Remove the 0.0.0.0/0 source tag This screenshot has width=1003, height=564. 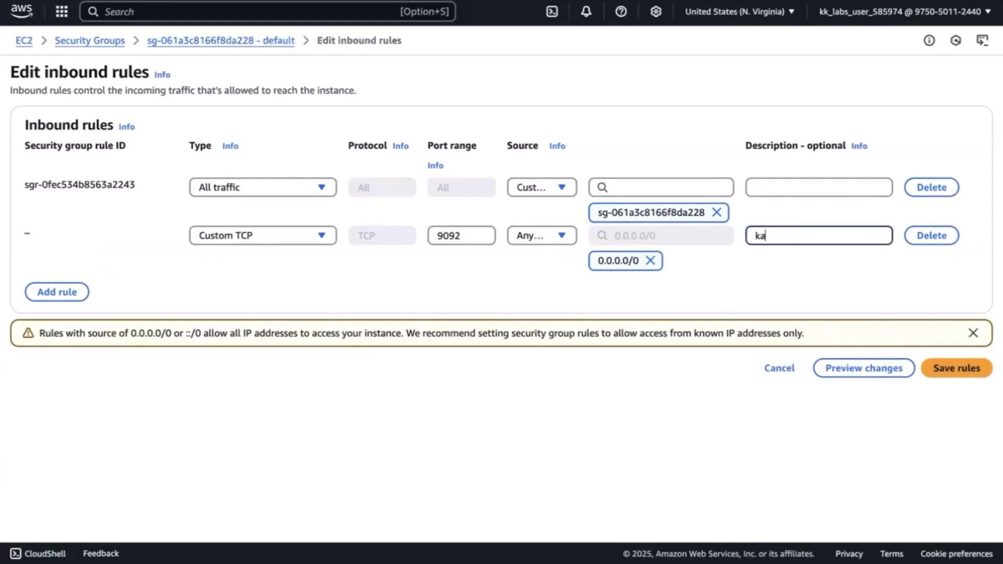click(650, 261)
